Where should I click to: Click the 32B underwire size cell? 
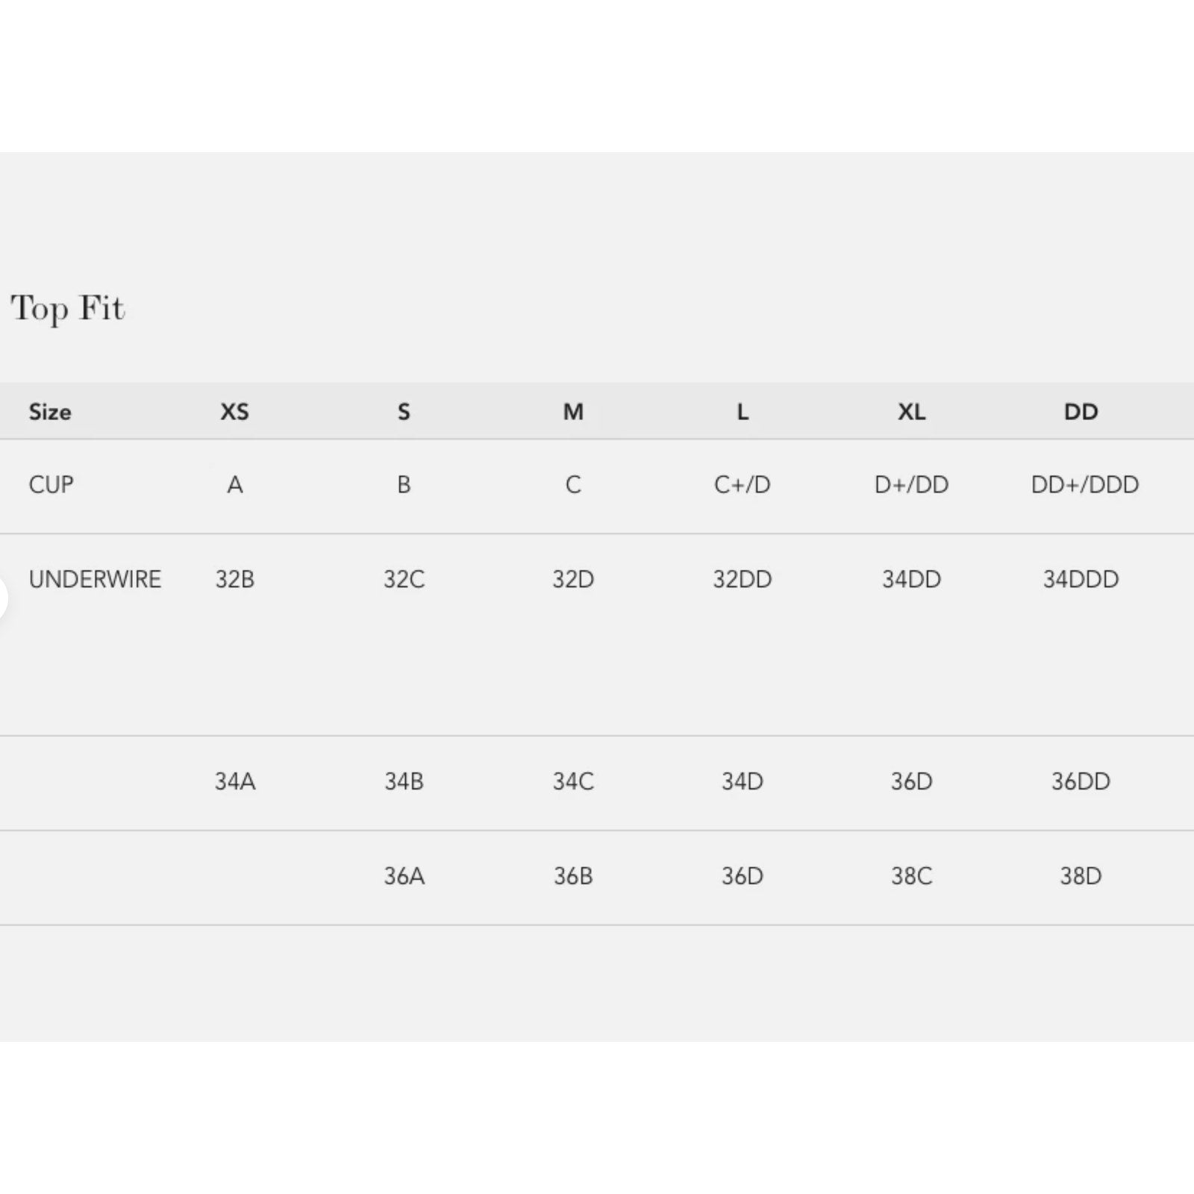234,580
